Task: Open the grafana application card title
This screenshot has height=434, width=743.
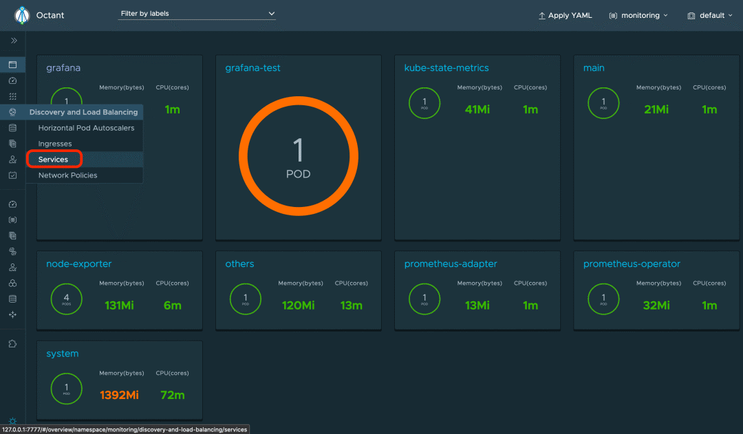Action: click(63, 68)
